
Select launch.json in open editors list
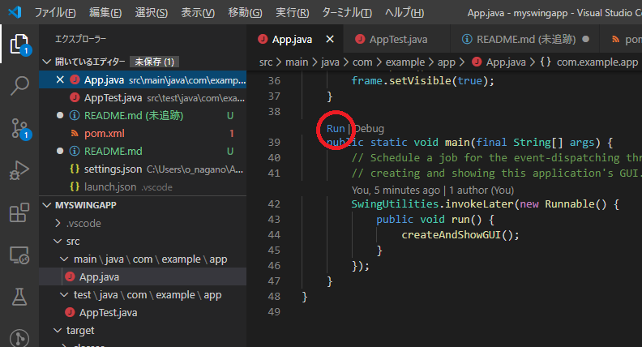tap(143, 186)
